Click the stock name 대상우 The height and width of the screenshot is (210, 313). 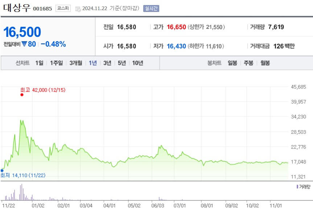(17, 8)
